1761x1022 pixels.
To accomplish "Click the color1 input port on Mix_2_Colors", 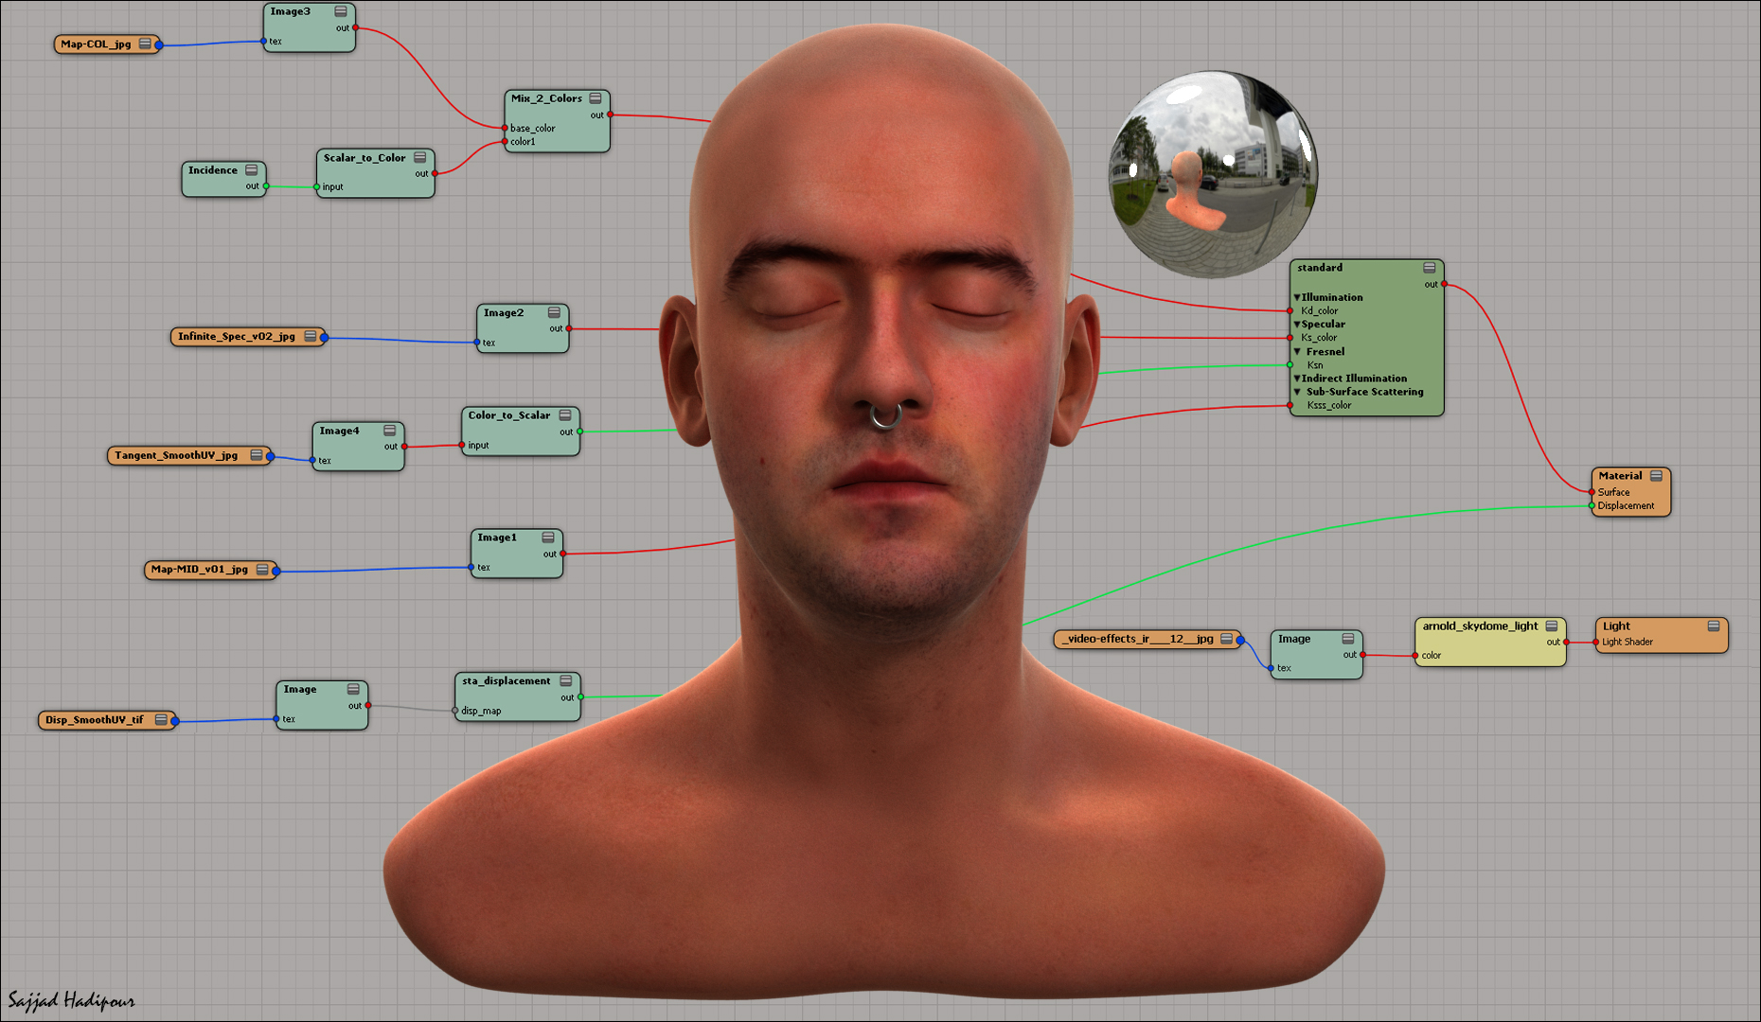I will [505, 142].
